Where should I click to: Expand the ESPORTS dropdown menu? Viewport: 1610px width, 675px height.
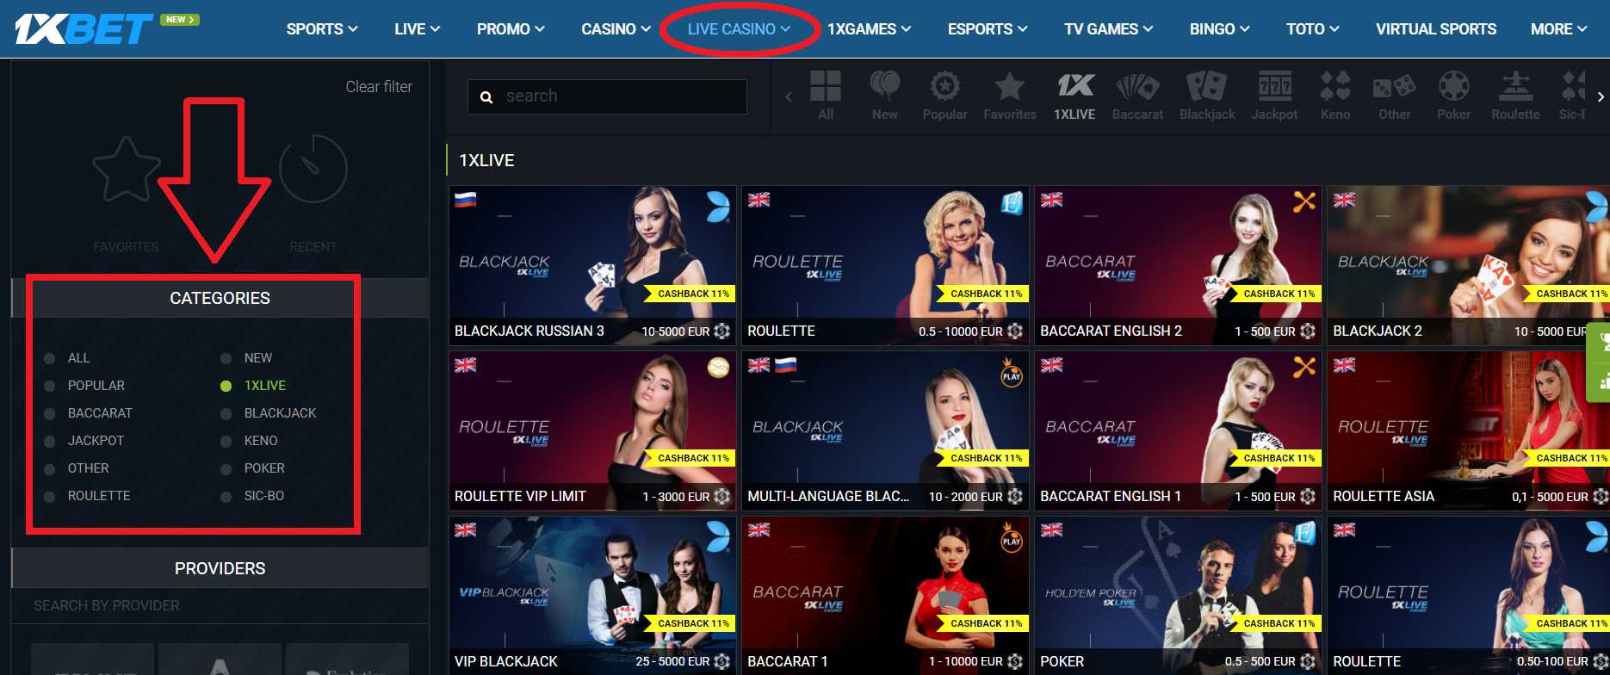988,29
